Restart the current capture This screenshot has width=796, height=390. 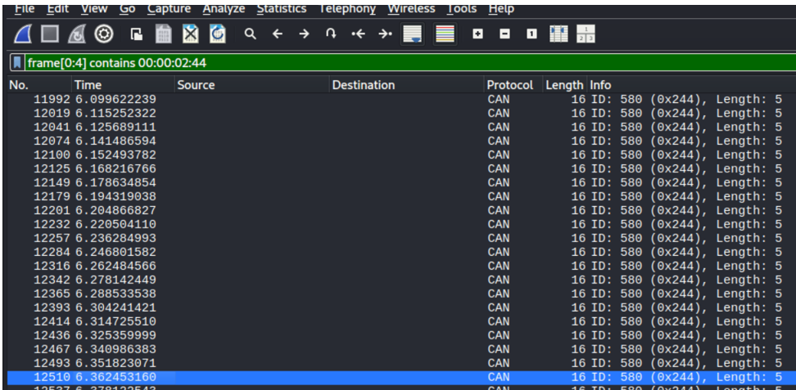pos(76,35)
